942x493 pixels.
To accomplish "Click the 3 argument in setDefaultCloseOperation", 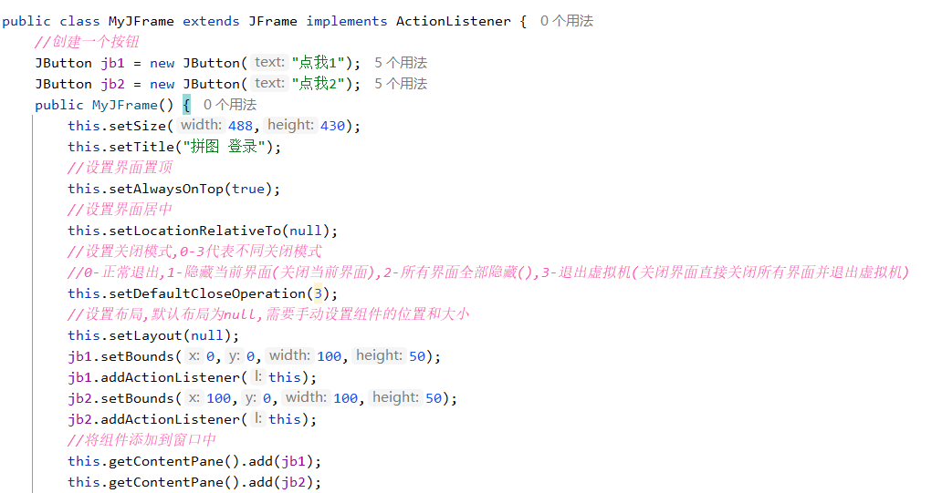I will pyautogui.click(x=318, y=293).
